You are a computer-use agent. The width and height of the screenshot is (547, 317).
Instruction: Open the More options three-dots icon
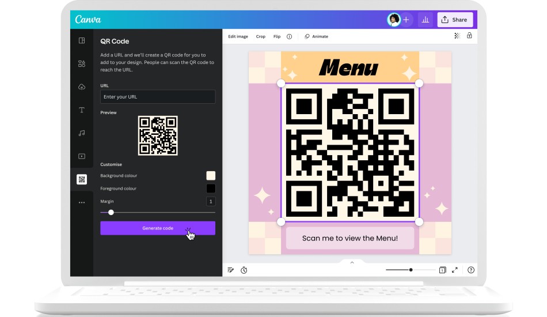(82, 202)
